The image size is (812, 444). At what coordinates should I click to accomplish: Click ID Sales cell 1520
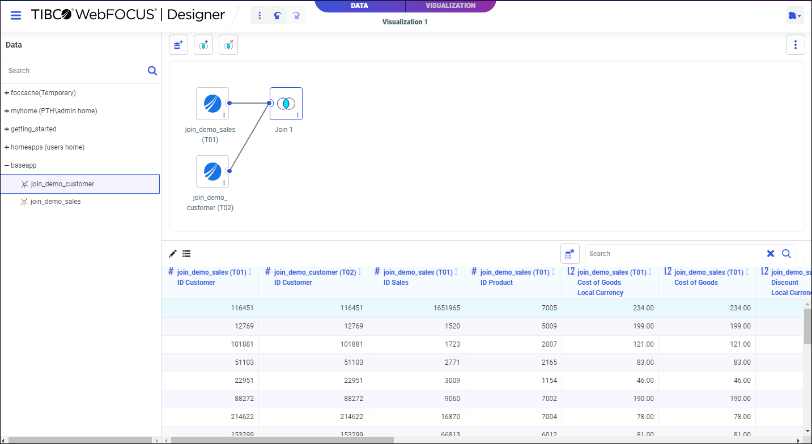pos(416,326)
